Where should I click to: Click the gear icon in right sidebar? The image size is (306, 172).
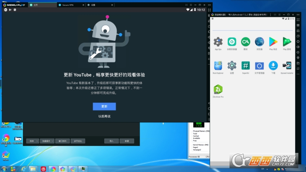(298, 42)
